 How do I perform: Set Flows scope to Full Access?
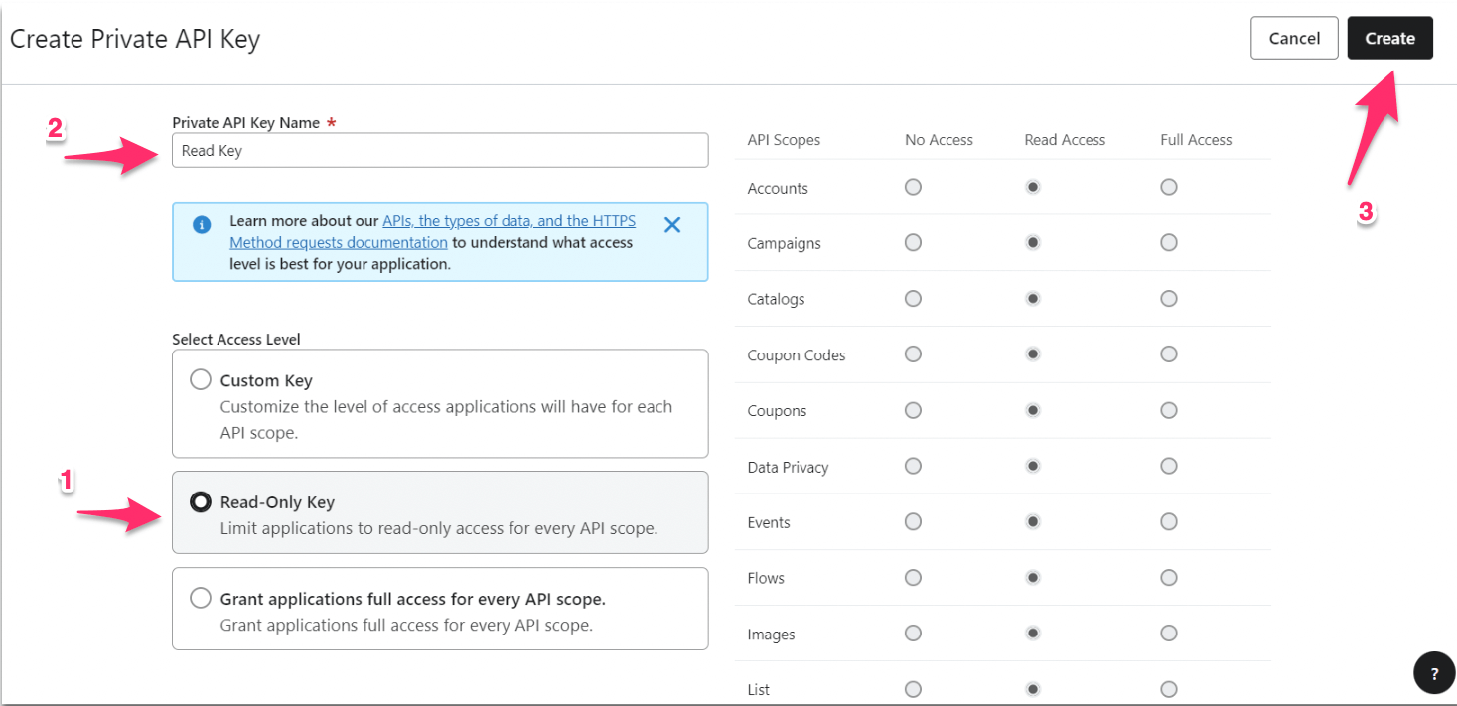(1169, 577)
